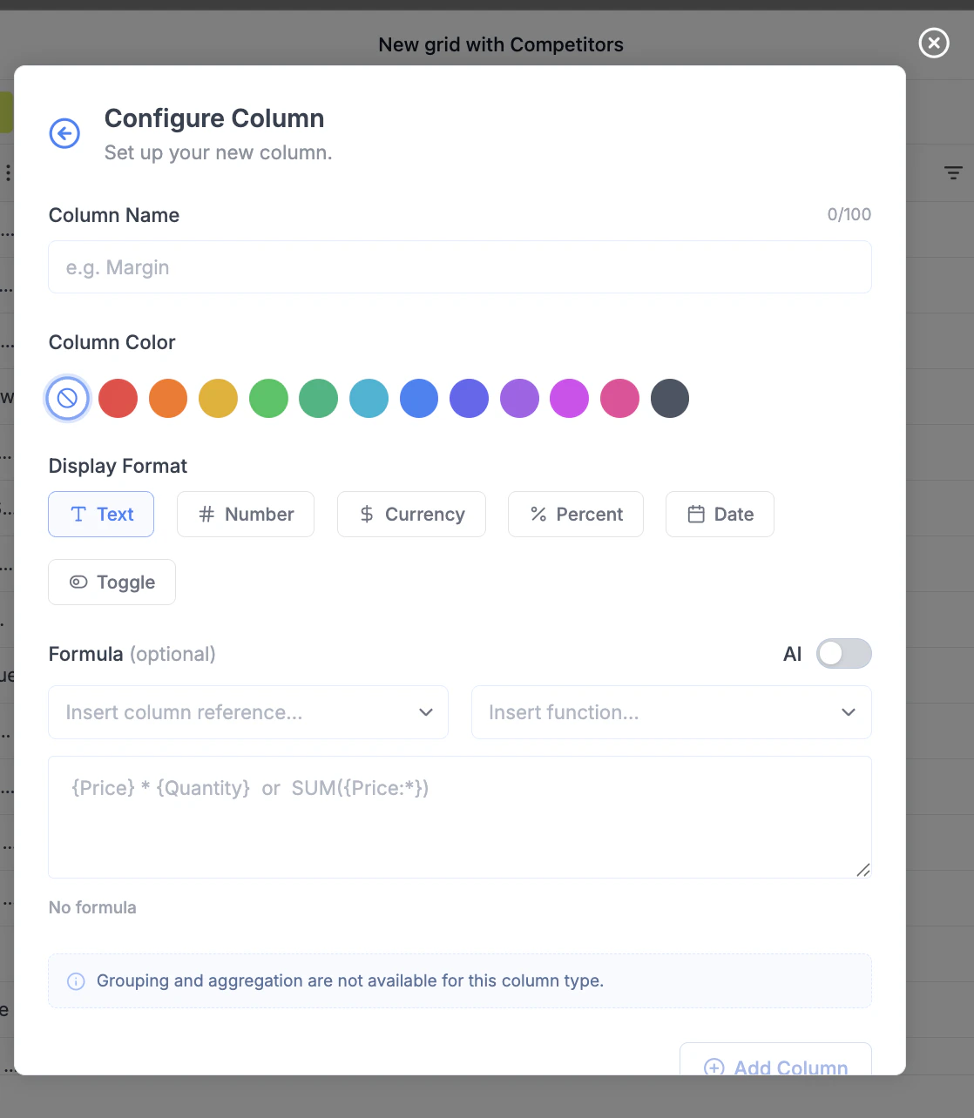Pick the dark gray column color
This screenshot has width=974, height=1118.
pyautogui.click(x=670, y=398)
